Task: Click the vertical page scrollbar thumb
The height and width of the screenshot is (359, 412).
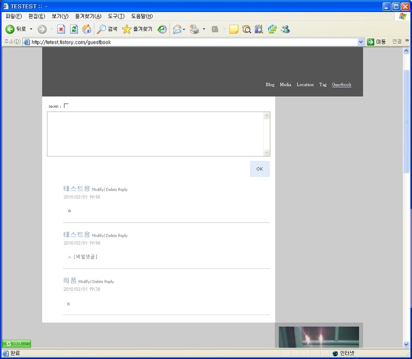Action: (406, 121)
